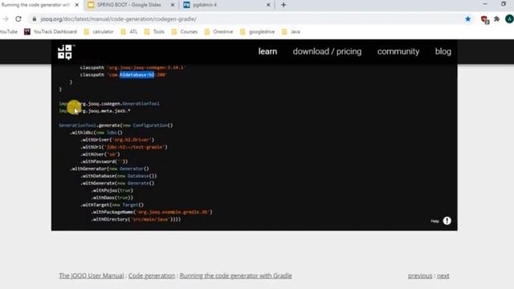The width and height of the screenshot is (514, 289).
Task: Open the Onedrive bookmark folder
Action: pyautogui.click(x=218, y=32)
